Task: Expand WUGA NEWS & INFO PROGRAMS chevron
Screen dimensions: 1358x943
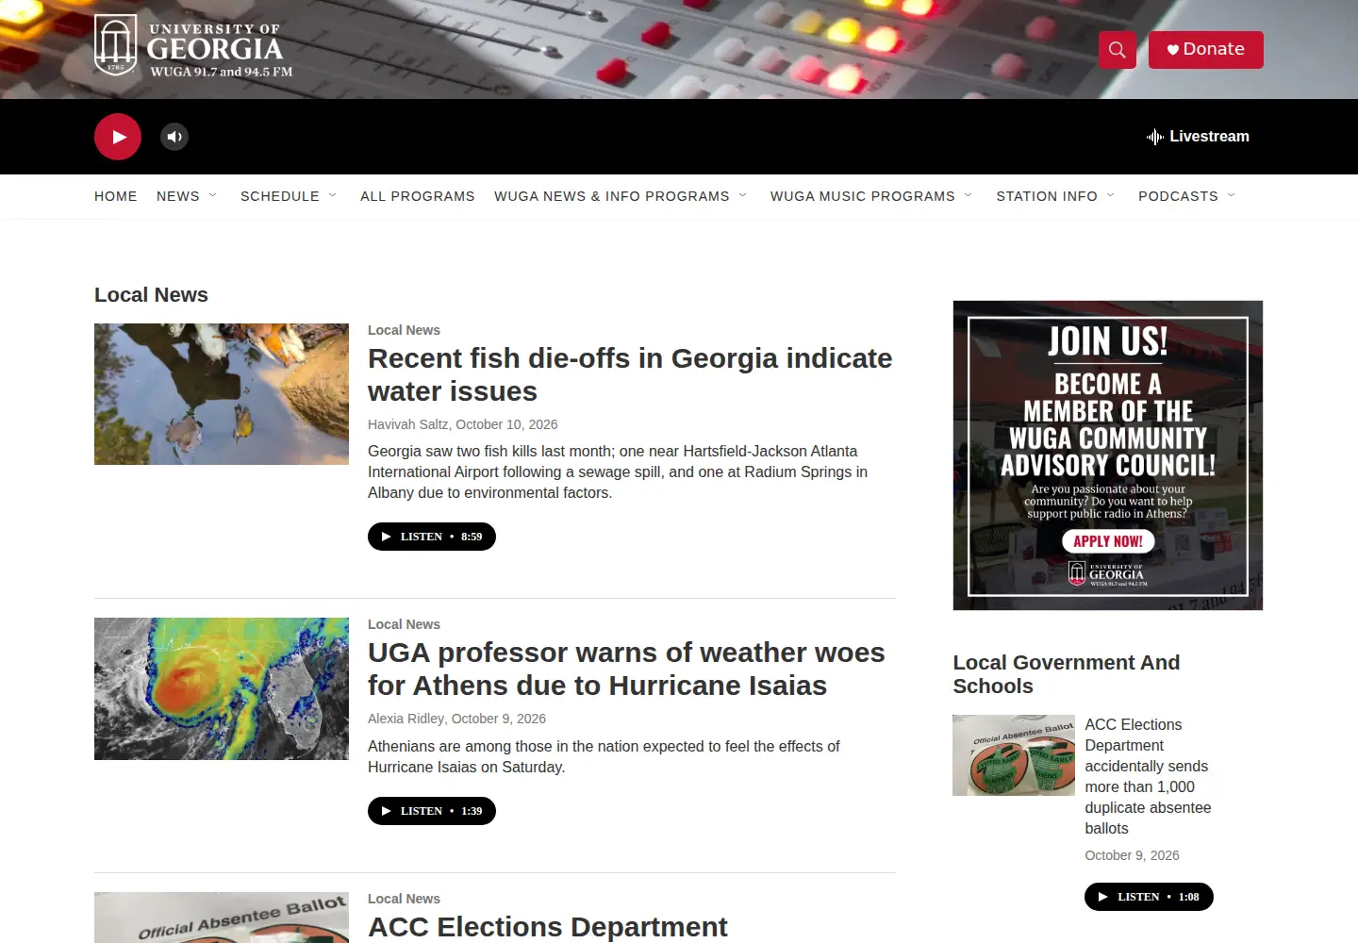Action: tap(743, 195)
